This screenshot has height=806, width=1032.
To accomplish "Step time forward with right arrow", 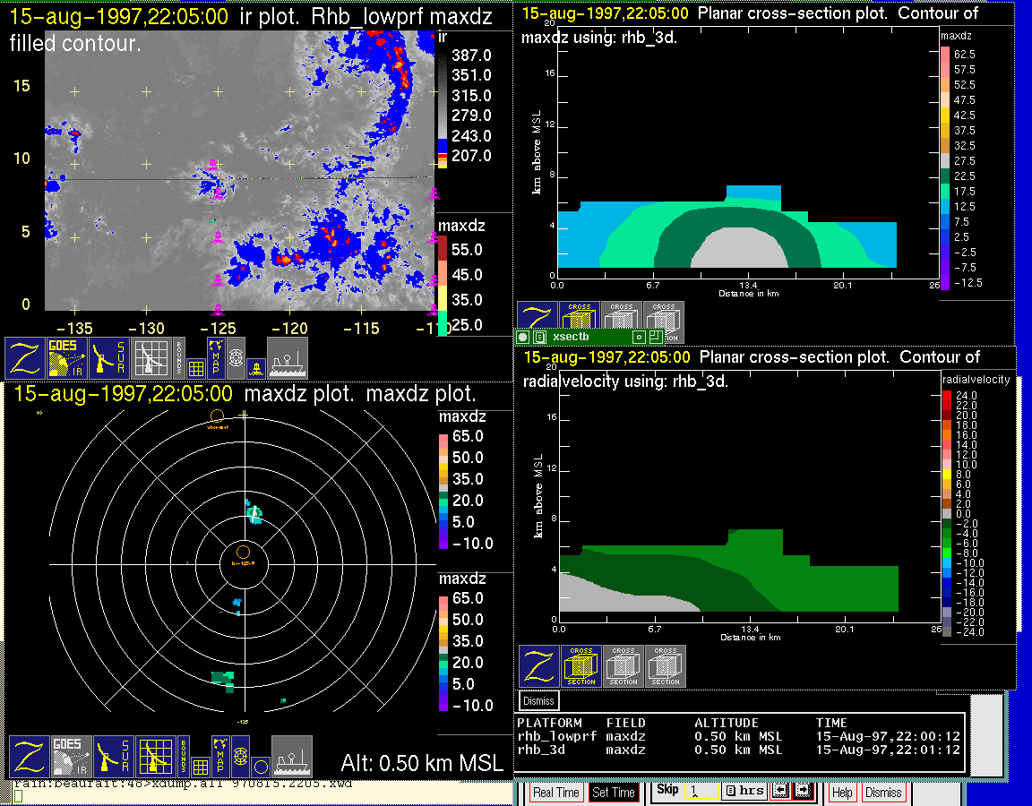I will [803, 792].
